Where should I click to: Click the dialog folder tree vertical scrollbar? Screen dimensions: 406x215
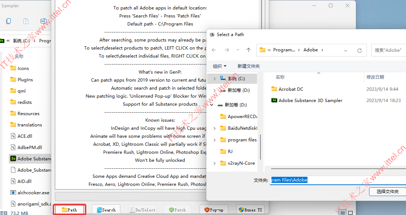pyautogui.click(x=260, y=147)
